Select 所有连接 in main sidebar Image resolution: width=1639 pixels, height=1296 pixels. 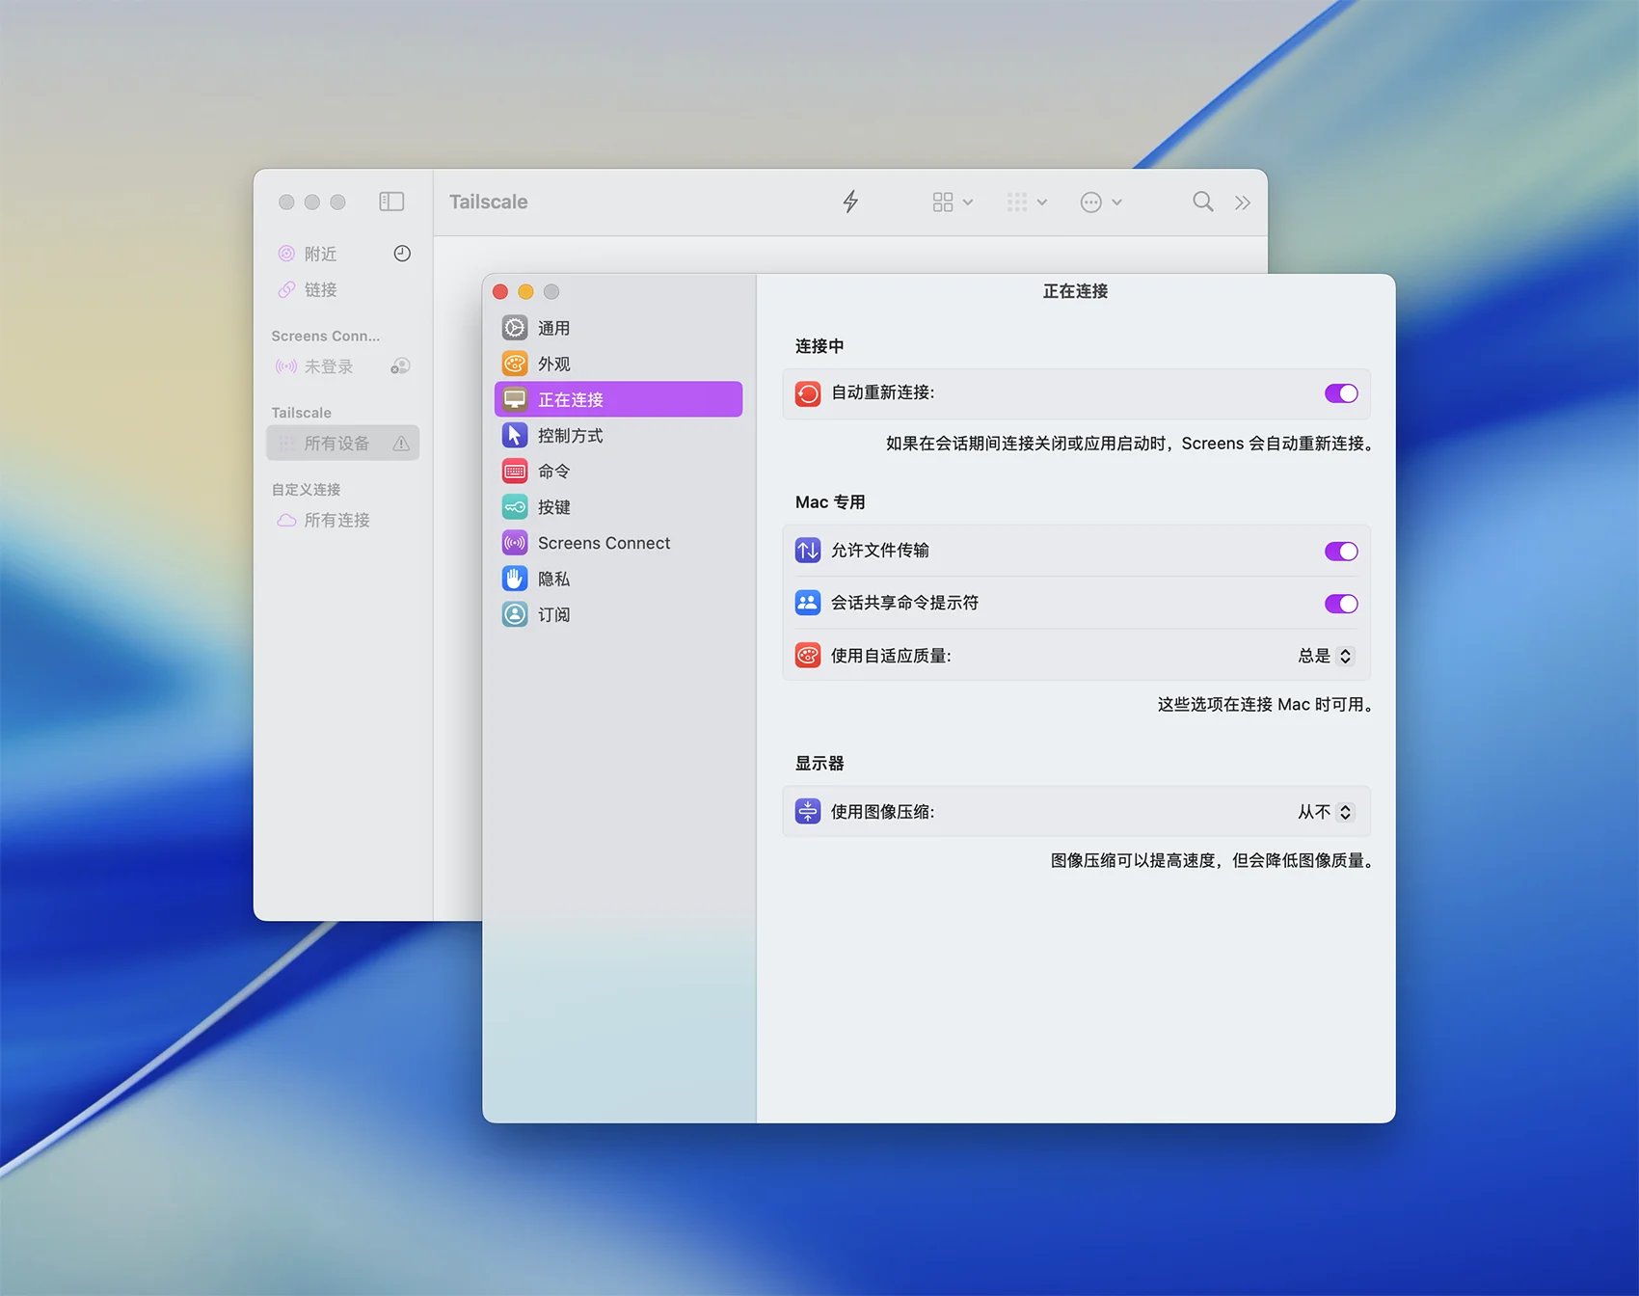point(336,520)
